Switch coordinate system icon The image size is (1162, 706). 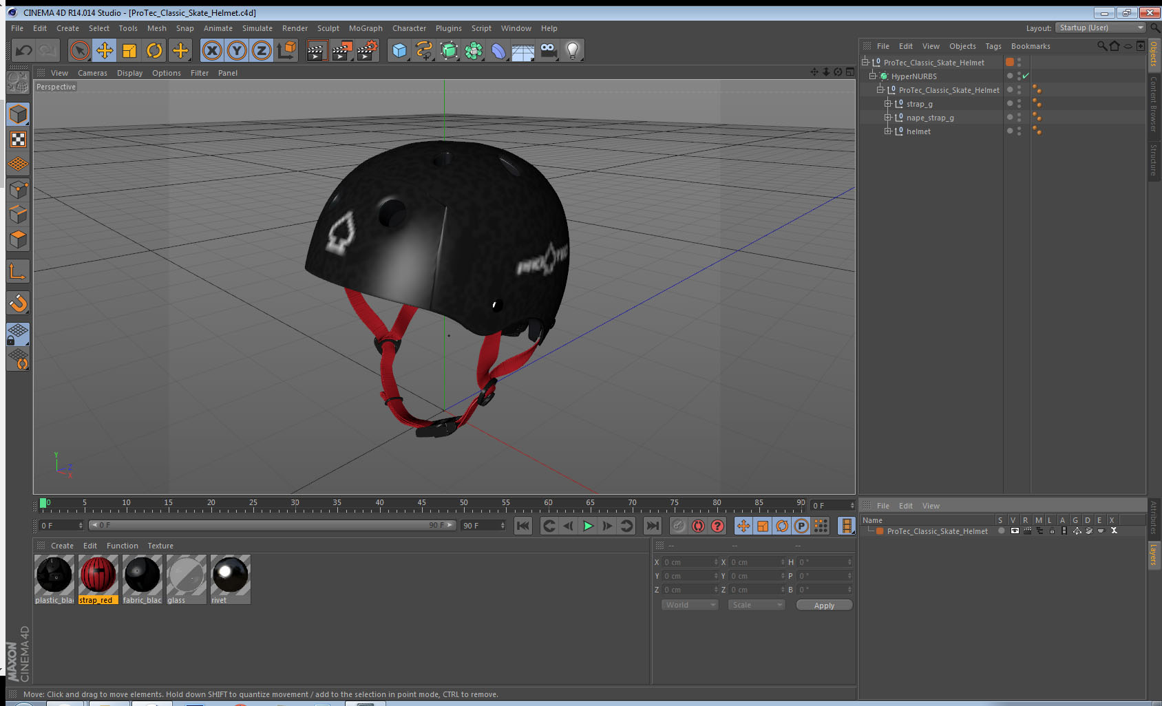(286, 50)
